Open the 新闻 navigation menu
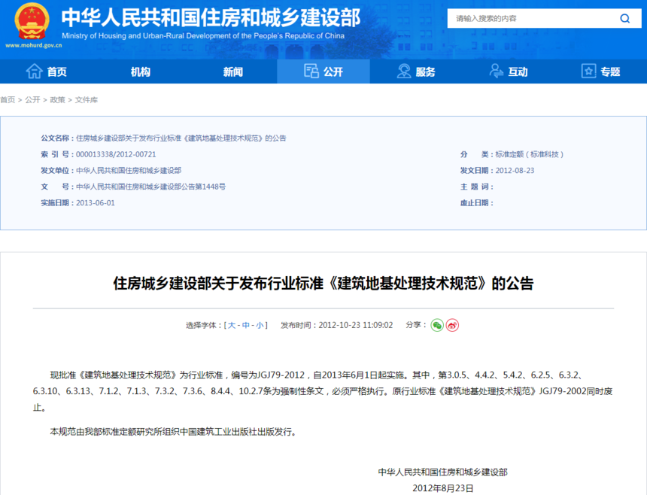647x495 pixels. (232, 71)
